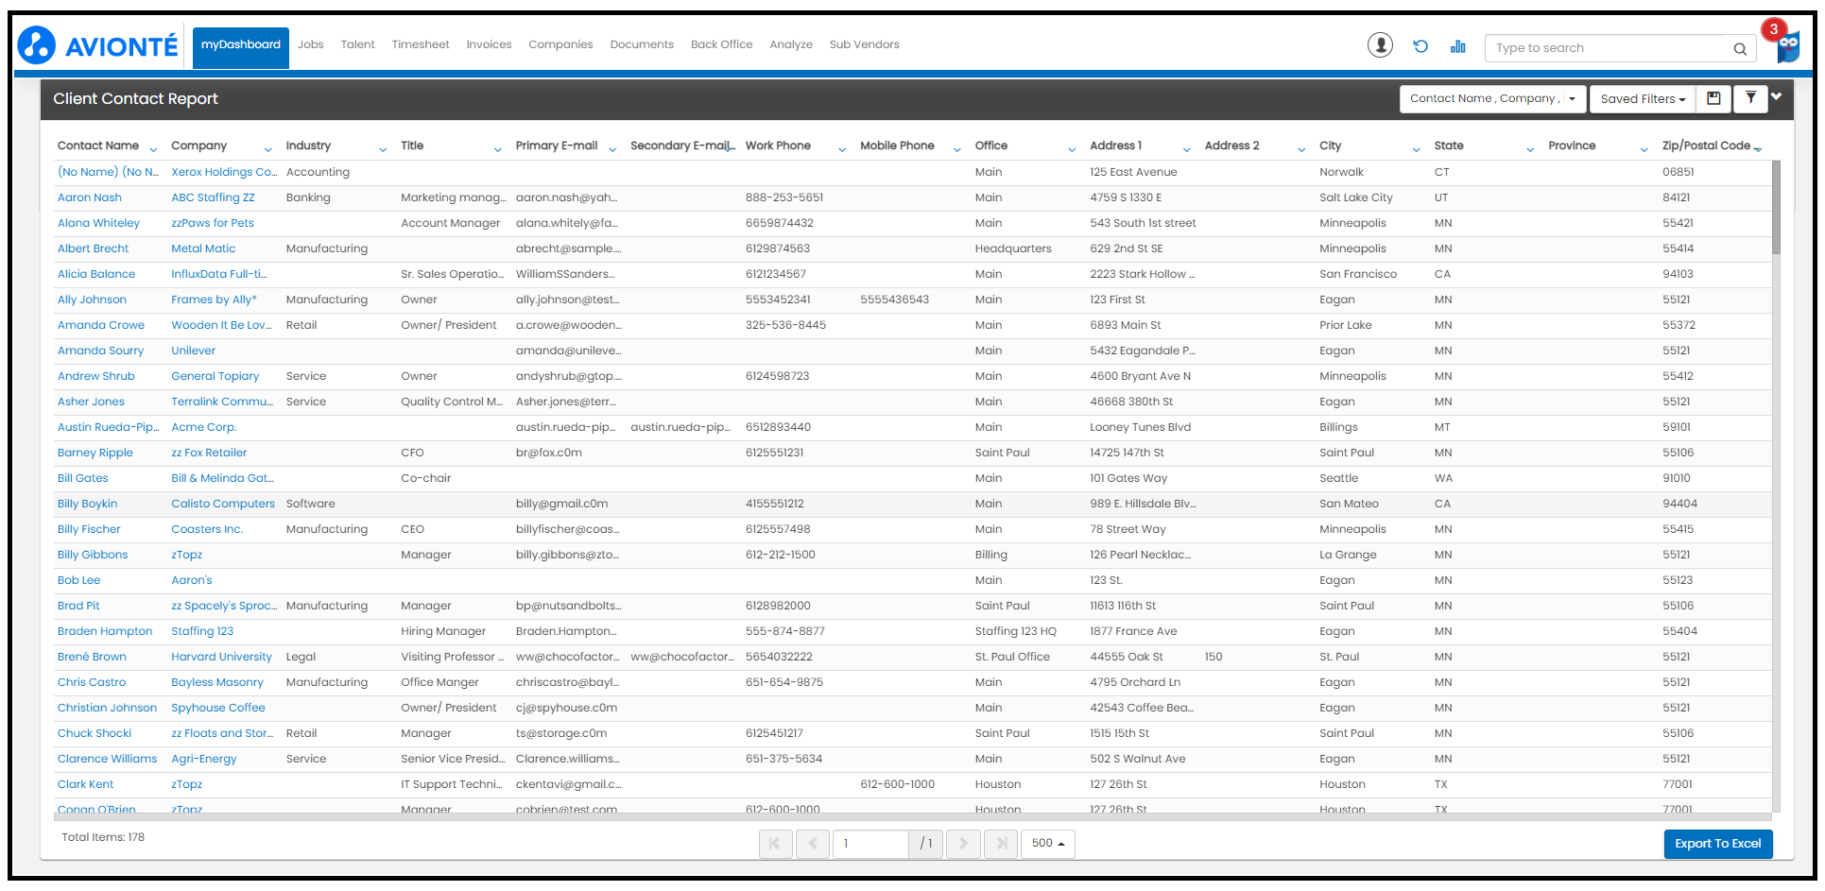The width and height of the screenshot is (1825, 891).
Task: Open the Brené Brown contact link
Action: [x=92, y=657]
